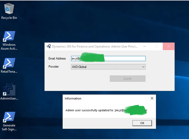This screenshot has width=189, height=140.
Task: Click the greyed-out Submit button
Action: pyautogui.click(x=127, y=79)
